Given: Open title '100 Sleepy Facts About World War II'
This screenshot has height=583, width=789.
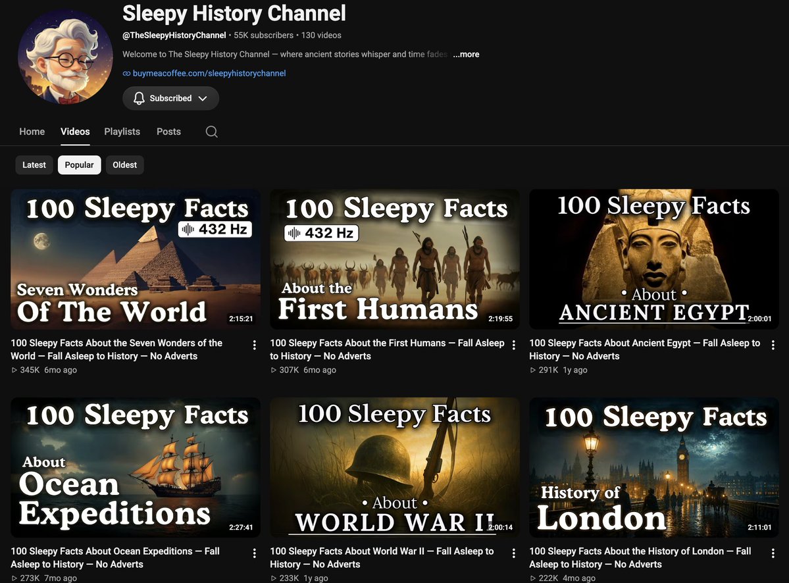Looking at the screenshot, I should [x=382, y=558].
